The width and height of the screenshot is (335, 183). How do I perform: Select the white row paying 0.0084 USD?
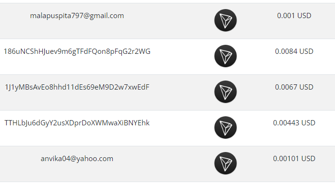[x=167, y=57]
